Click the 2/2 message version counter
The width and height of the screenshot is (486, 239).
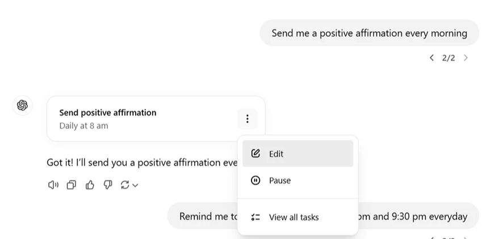(449, 58)
